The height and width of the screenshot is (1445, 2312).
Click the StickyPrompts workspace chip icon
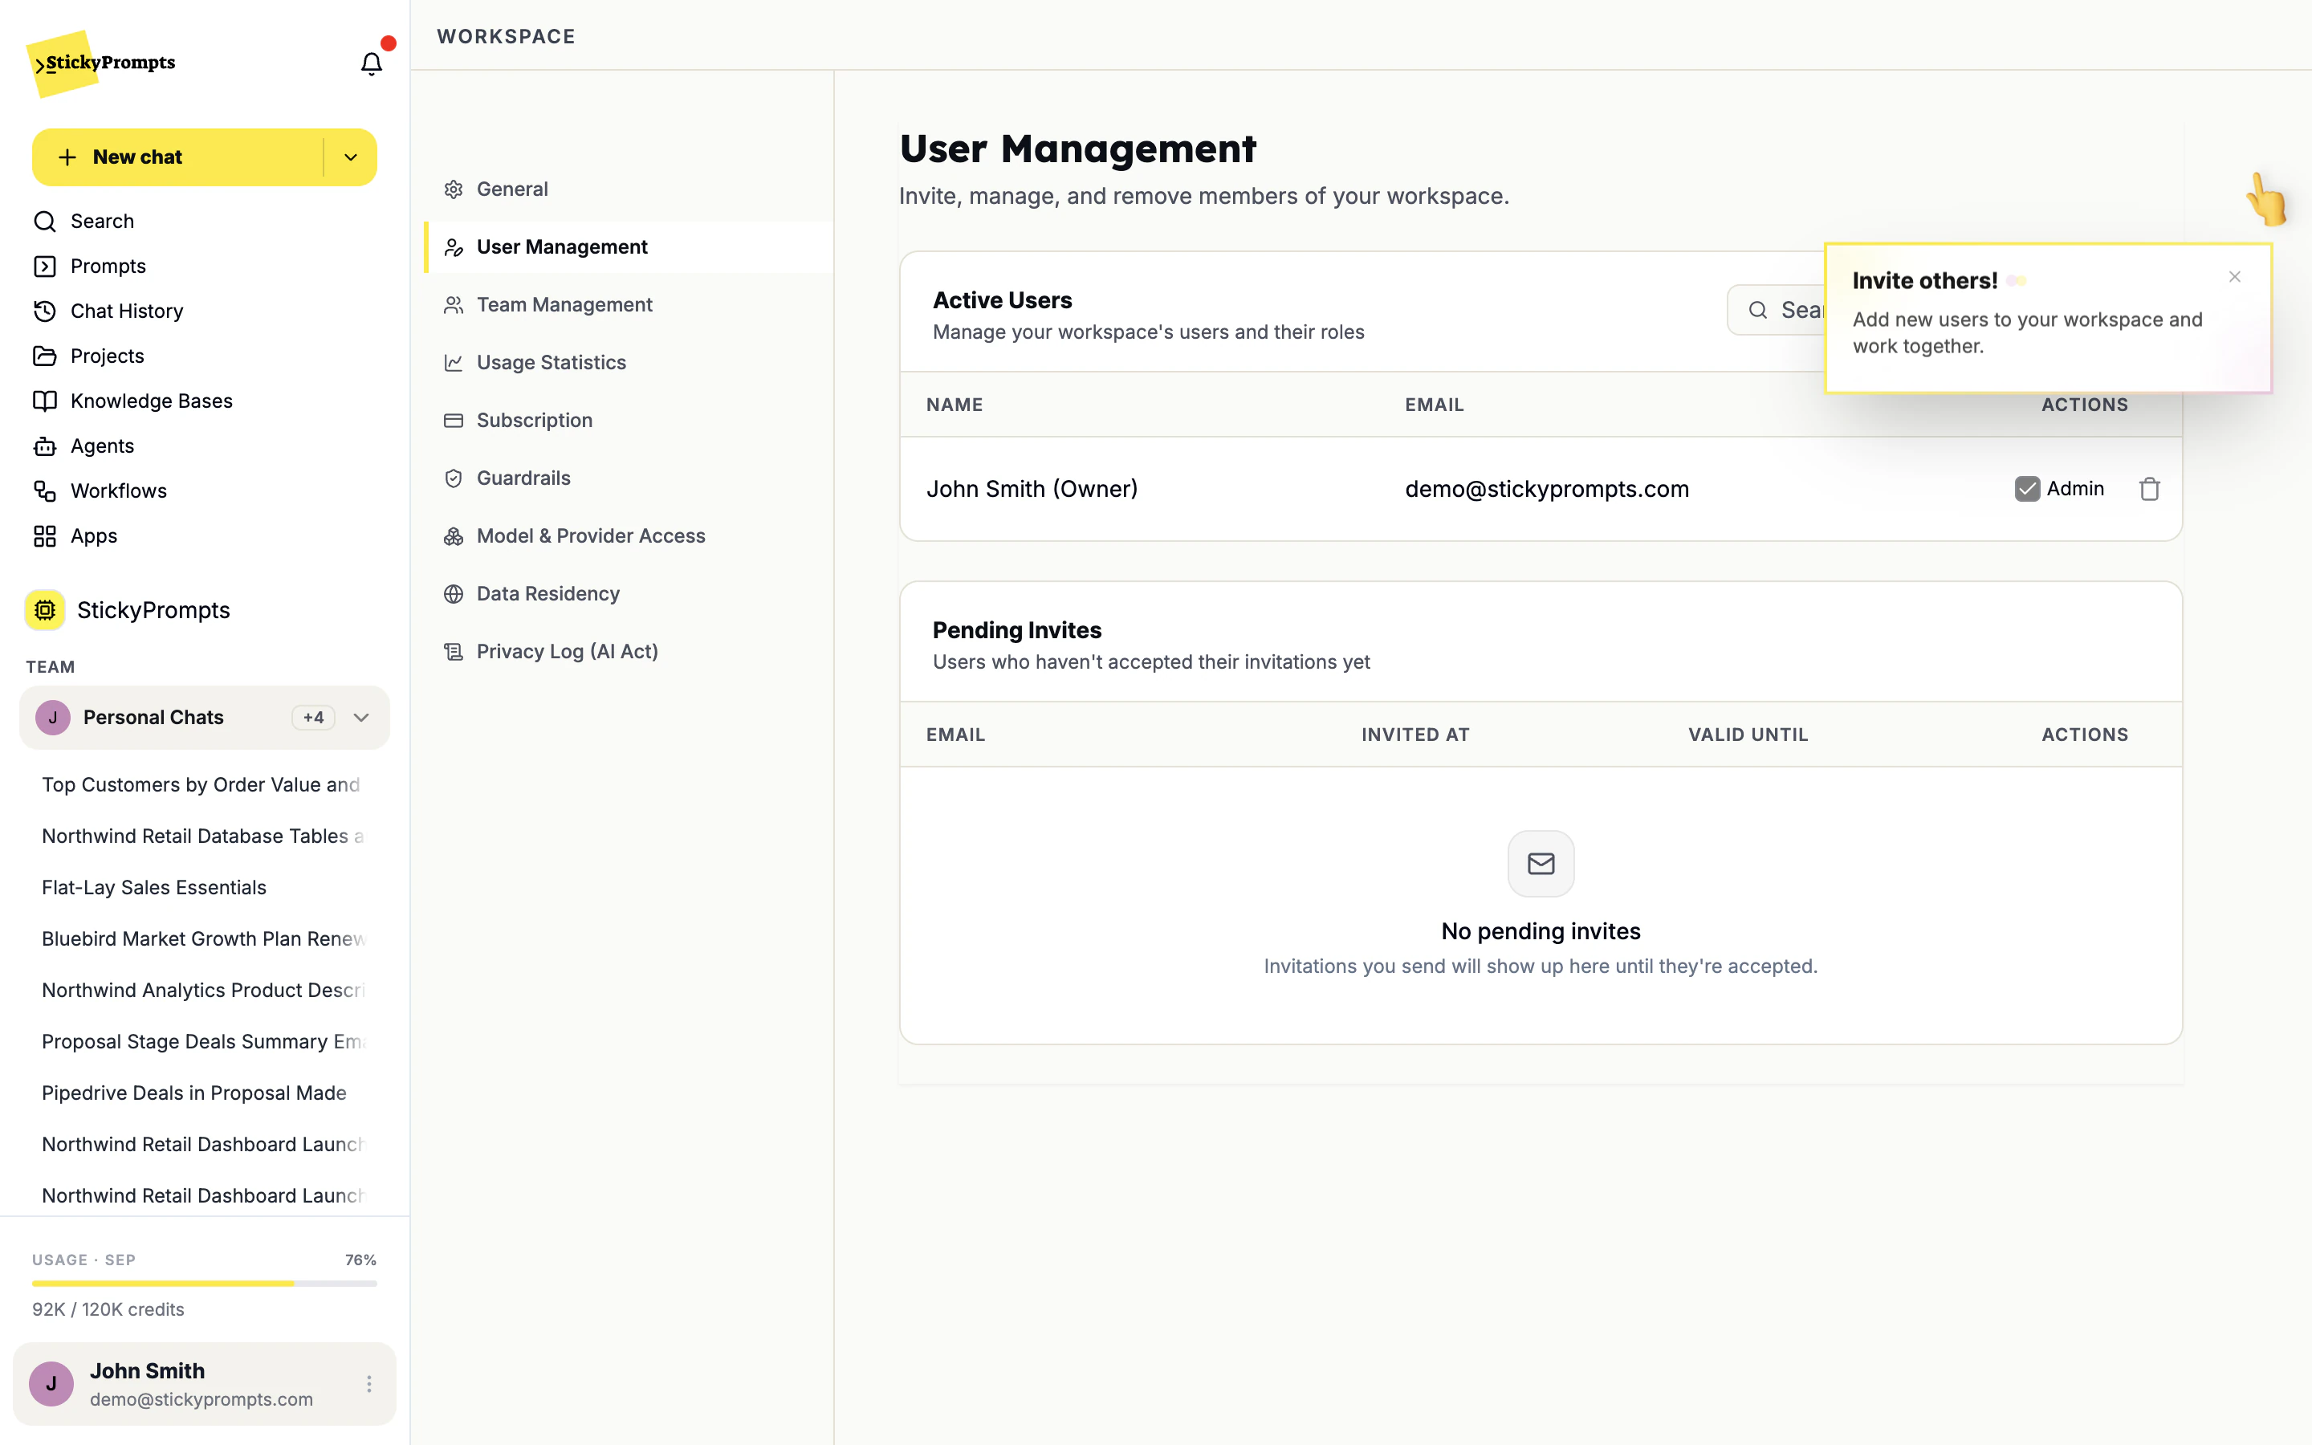[45, 610]
